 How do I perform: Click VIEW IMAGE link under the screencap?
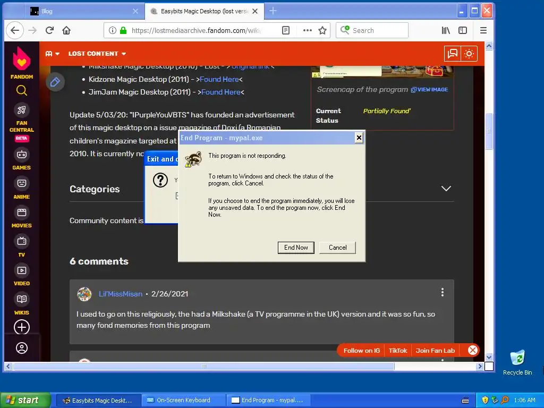coord(429,89)
